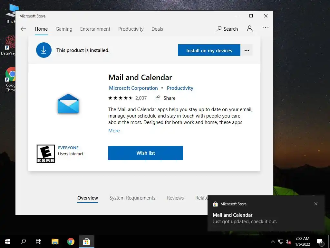The image size is (330, 248).
Task: Click the blue download status icon
Action: (44, 50)
